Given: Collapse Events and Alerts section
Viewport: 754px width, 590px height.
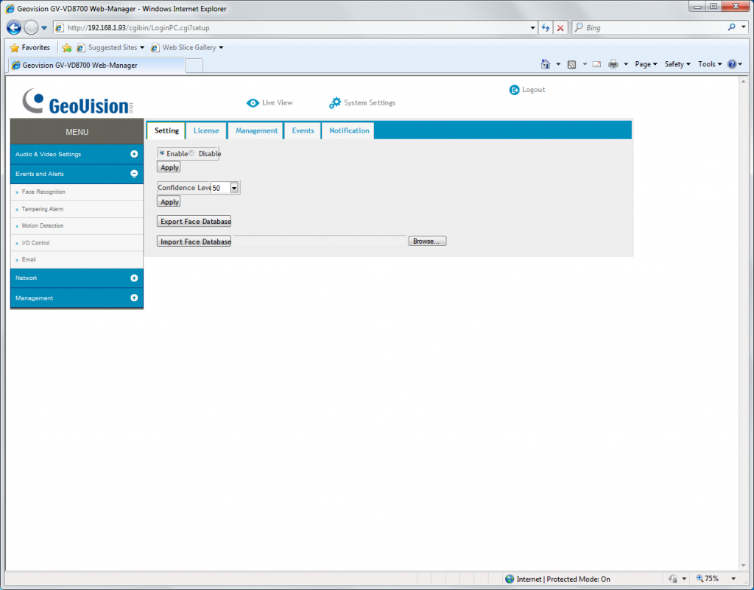Looking at the screenshot, I should 134,174.
